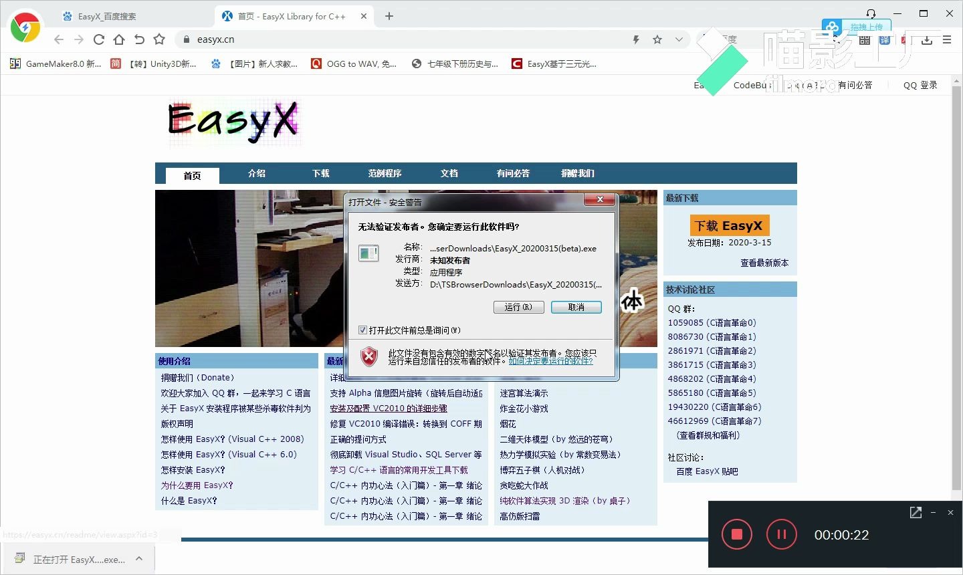Open the 百度 EasyX 贴吧 link
This screenshot has height=575, width=963.
click(707, 471)
